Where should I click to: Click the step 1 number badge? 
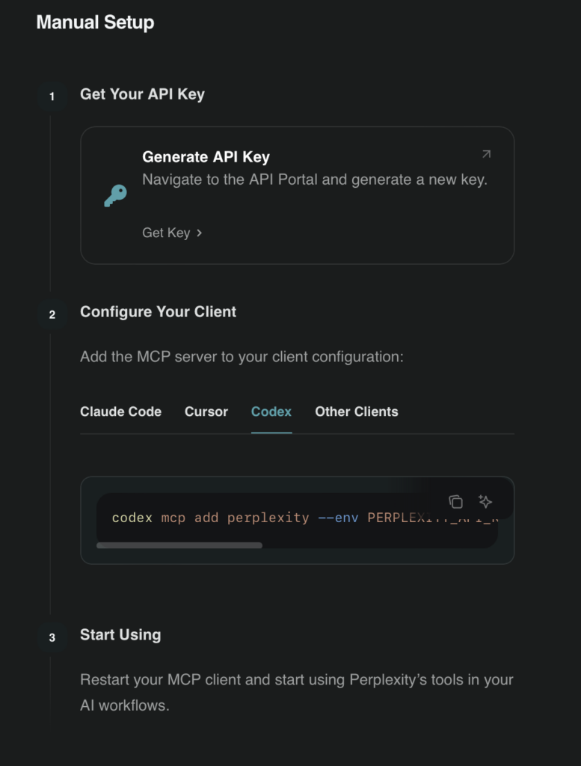52,96
